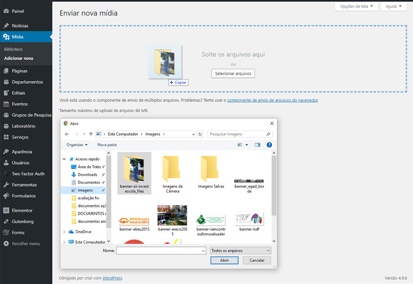Click the Selecionar arquivos button
Viewport: 413px width, 284px height.
(x=233, y=74)
